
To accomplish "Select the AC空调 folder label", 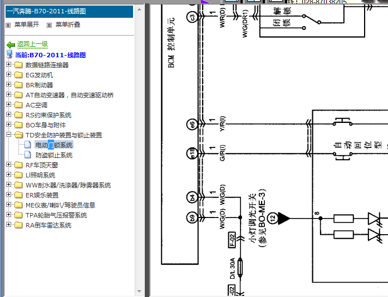I will [x=36, y=105].
